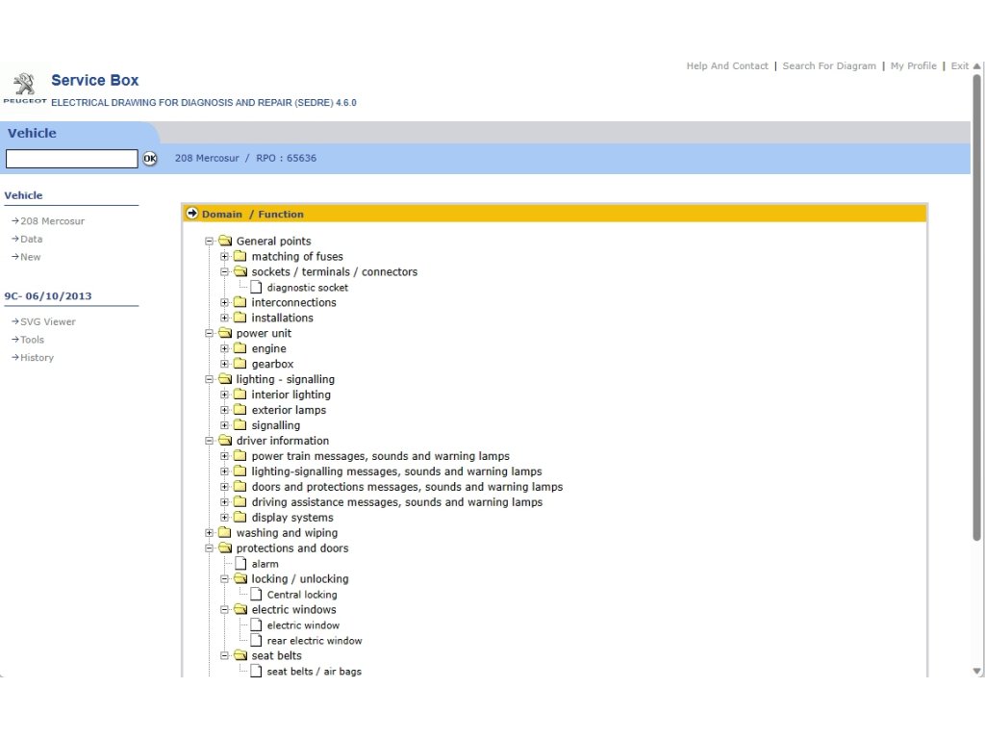Click the vehicle search input field
Viewport: 985px width, 739px height.
72,159
